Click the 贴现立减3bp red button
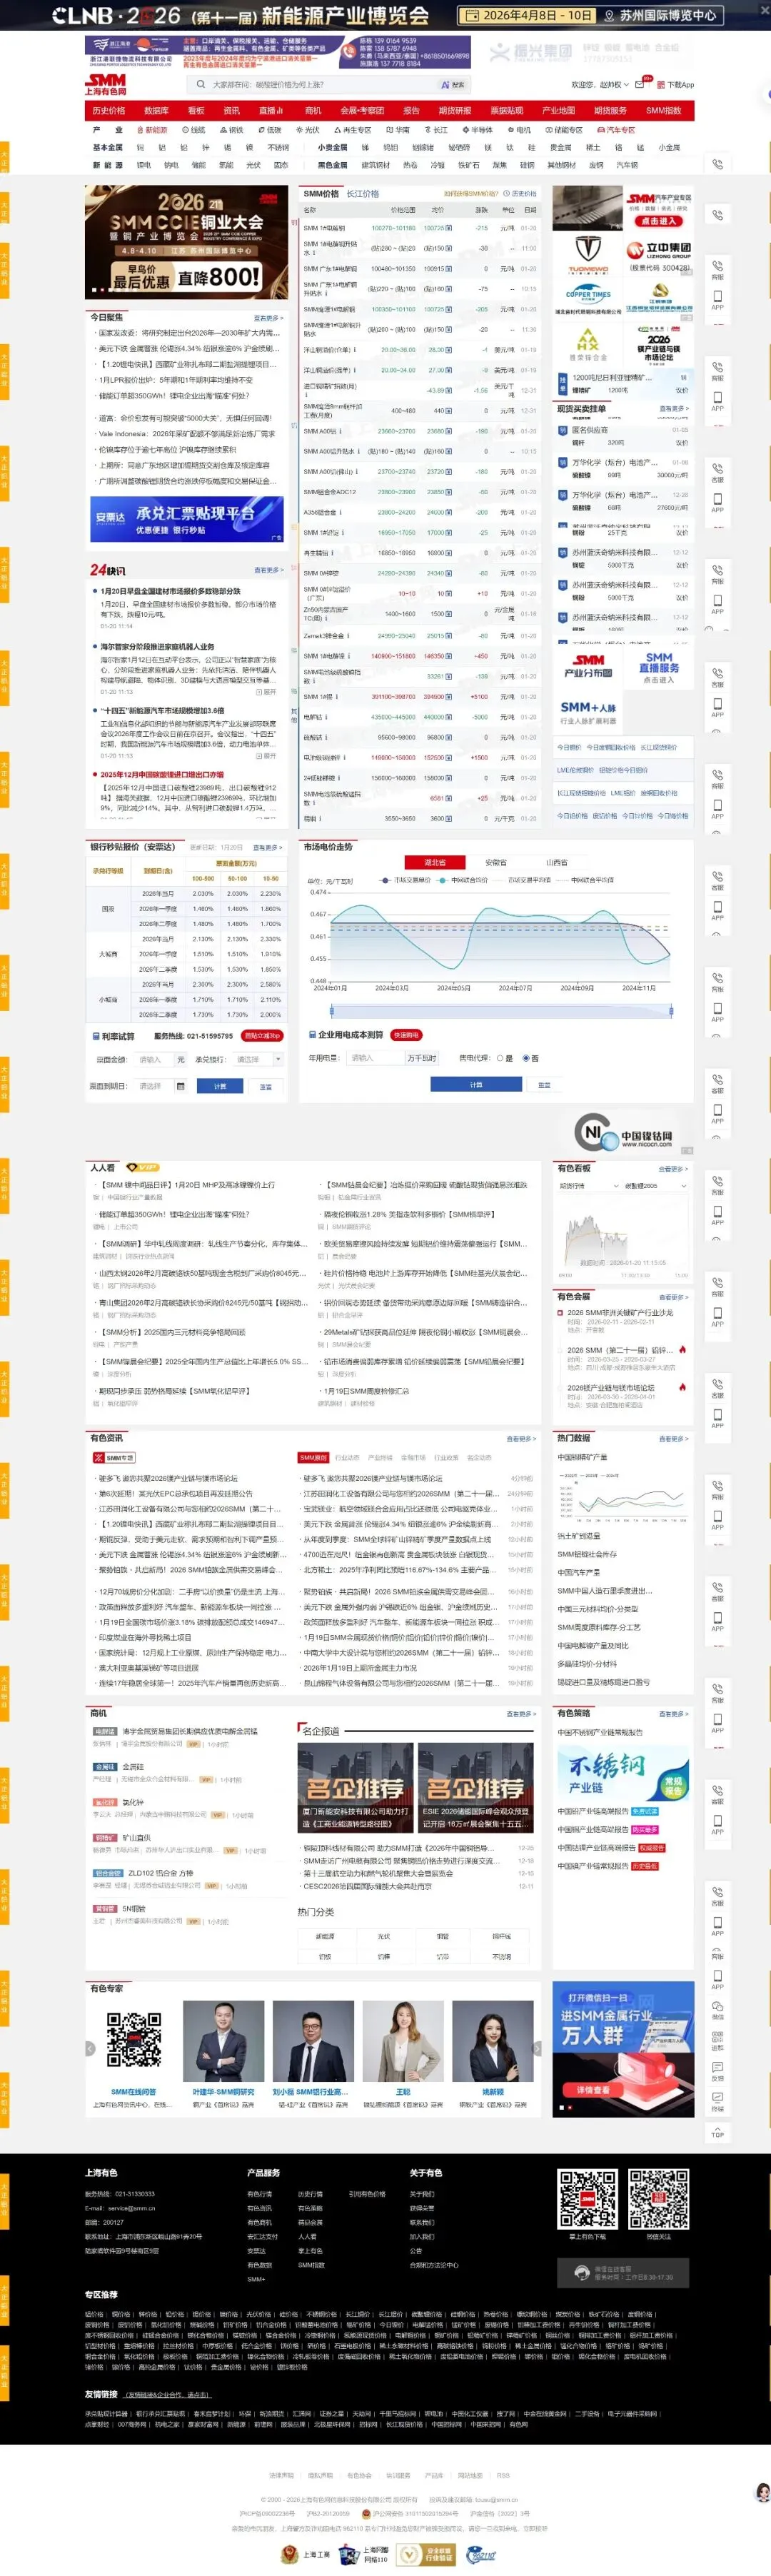This screenshot has height=2576, width=771. coord(262,1036)
